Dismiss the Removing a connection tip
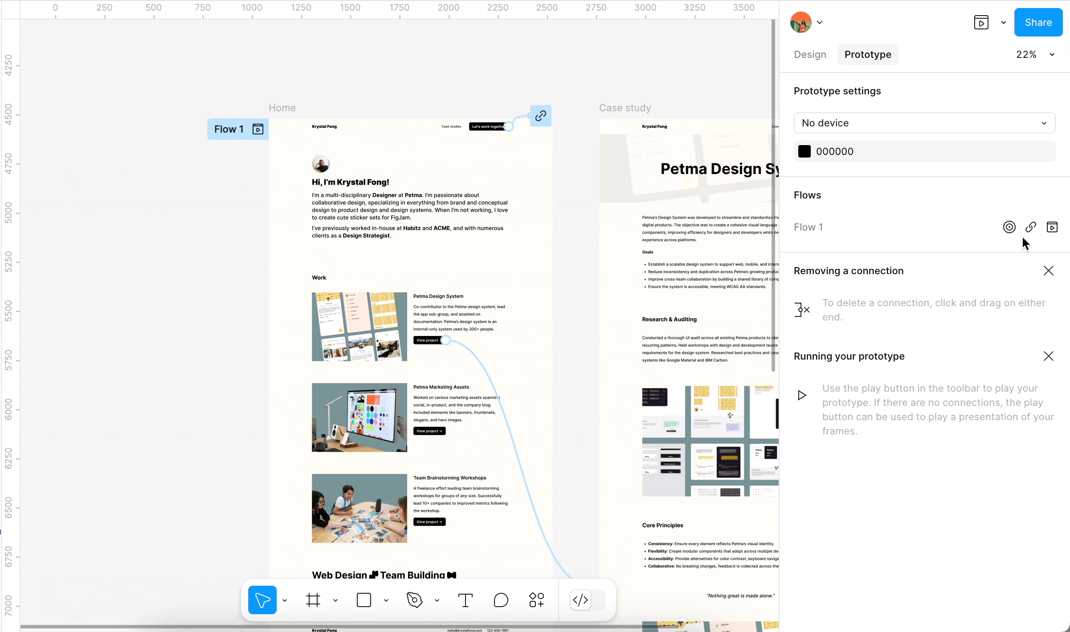The width and height of the screenshot is (1070, 632). 1048,271
